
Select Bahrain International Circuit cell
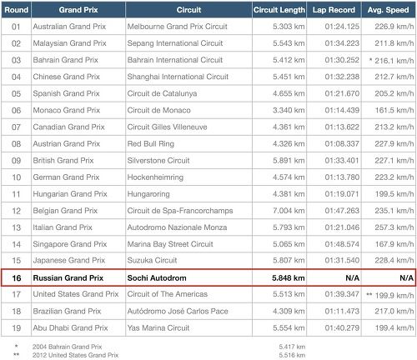tap(188, 60)
